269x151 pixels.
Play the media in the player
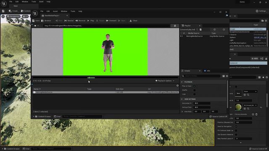[91, 21]
